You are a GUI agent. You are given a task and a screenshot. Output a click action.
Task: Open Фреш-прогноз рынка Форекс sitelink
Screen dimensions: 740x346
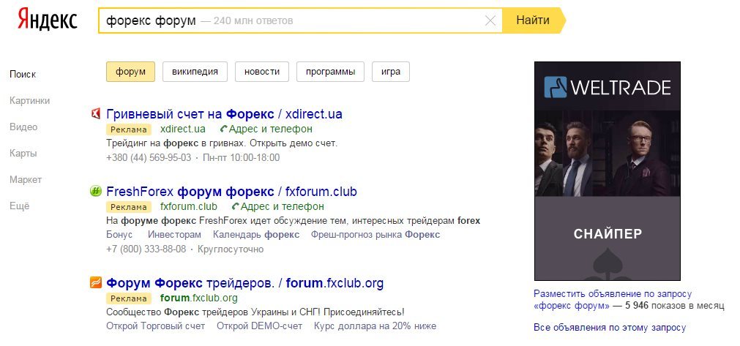[x=375, y=235]
